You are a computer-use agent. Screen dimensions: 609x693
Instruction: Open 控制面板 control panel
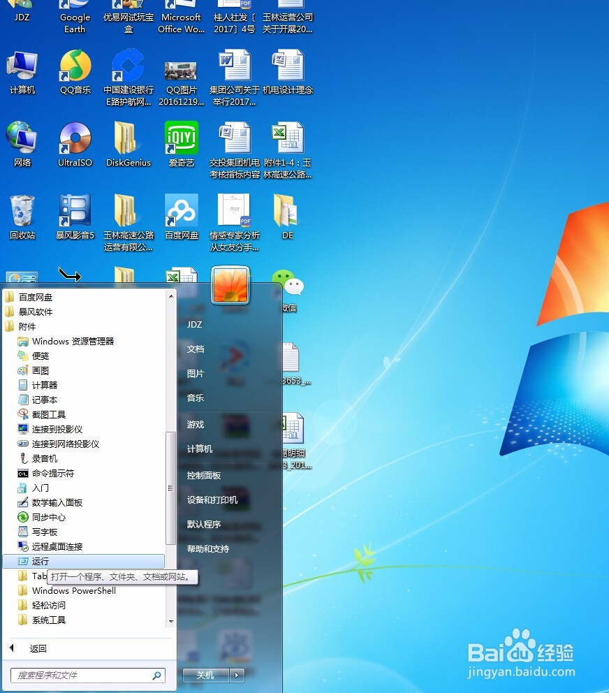tap(204, 475)
